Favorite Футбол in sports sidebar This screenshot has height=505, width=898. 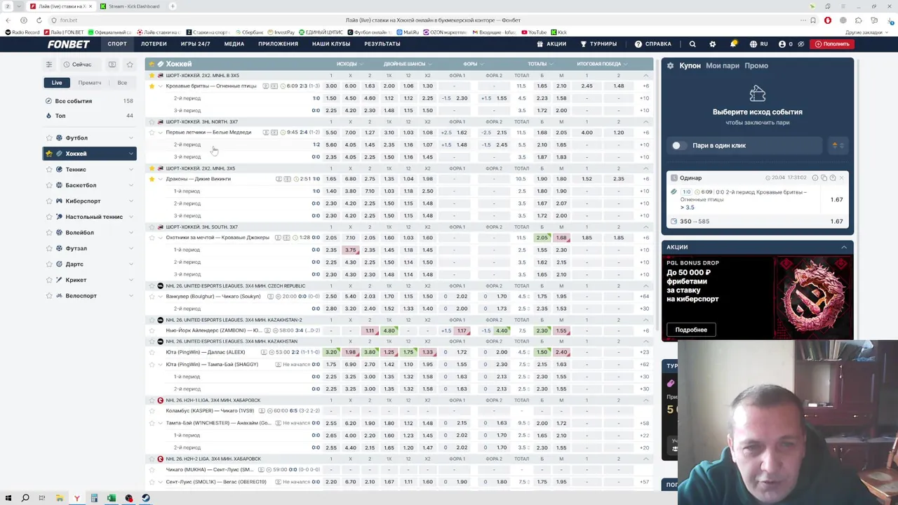[x=49, y=137]
